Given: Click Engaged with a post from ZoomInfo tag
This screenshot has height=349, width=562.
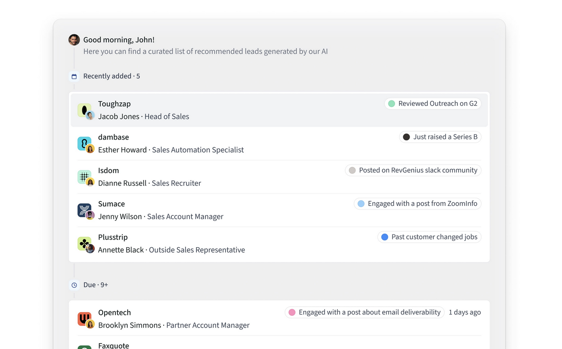Looking at the screenshot, I should (x=417, y=204).
